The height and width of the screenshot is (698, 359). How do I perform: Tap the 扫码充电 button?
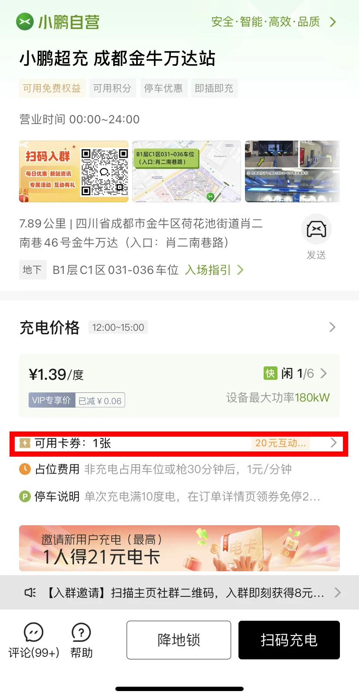[x=289, y=640]
